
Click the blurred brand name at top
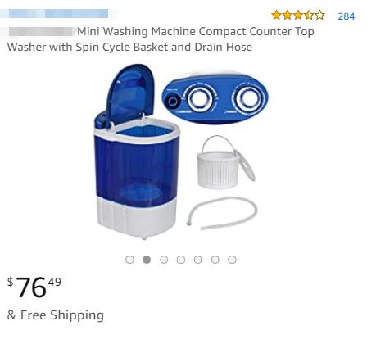[x=58, y=14]
